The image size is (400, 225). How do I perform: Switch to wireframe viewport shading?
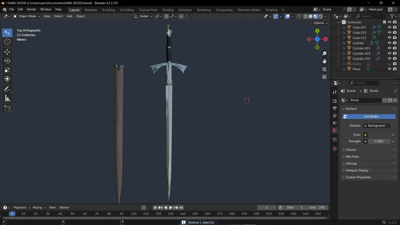305,16
